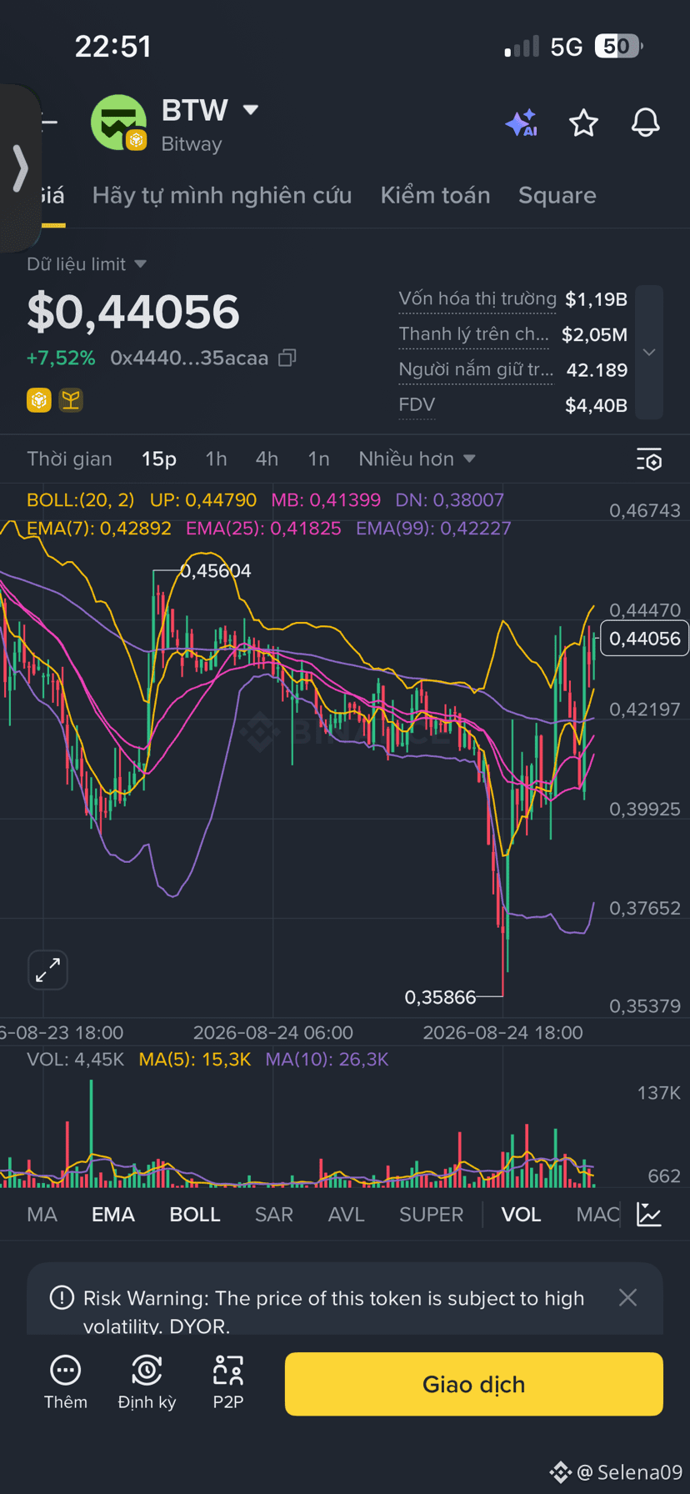Switch to Hãy tự mình nghiên cứu tab

[222, 195]
